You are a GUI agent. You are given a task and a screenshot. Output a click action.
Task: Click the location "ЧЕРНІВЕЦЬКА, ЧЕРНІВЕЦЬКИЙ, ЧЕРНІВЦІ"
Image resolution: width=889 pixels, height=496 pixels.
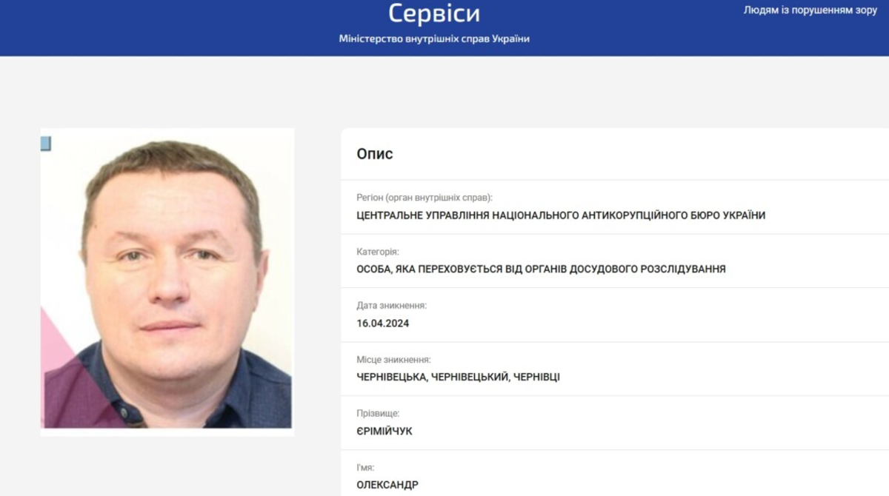pos(458,378)
